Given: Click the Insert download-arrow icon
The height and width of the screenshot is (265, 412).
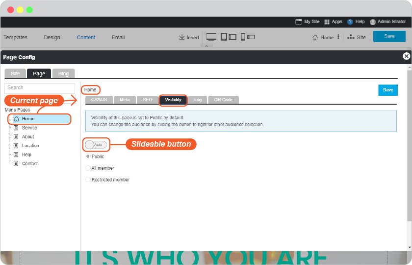Looking at the screenshot, I should point(182,37).
